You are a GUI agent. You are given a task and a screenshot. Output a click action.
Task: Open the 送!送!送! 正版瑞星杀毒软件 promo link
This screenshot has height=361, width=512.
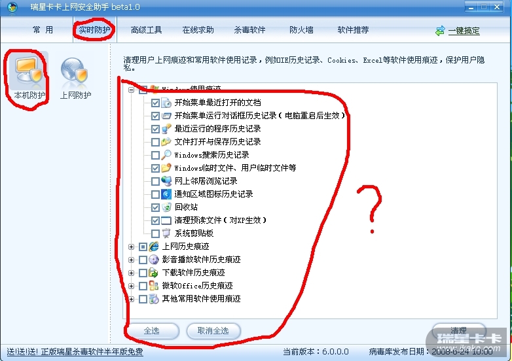tap(75, 352)
